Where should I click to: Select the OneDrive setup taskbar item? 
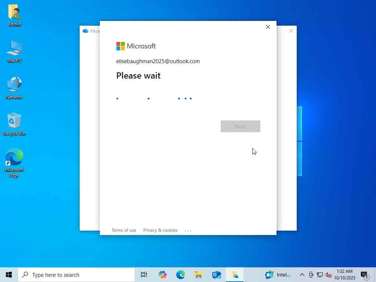235,275
